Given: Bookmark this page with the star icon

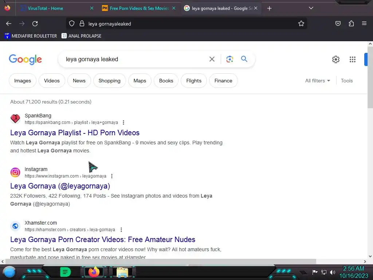Looking at the screenshot, I should (301, 24).
